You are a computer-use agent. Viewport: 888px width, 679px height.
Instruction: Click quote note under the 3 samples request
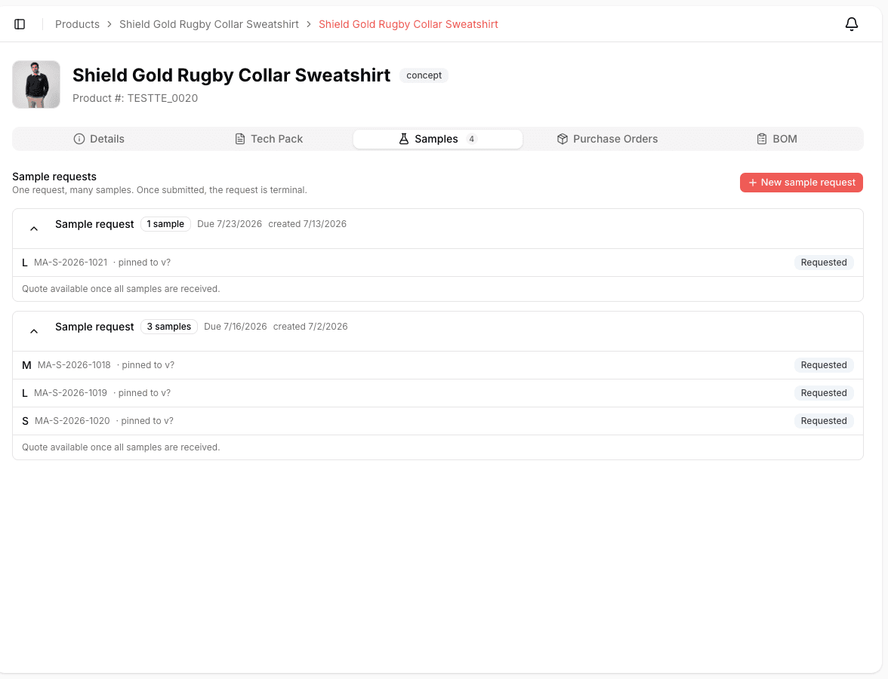pyautogui.click(x=121, y=447)
